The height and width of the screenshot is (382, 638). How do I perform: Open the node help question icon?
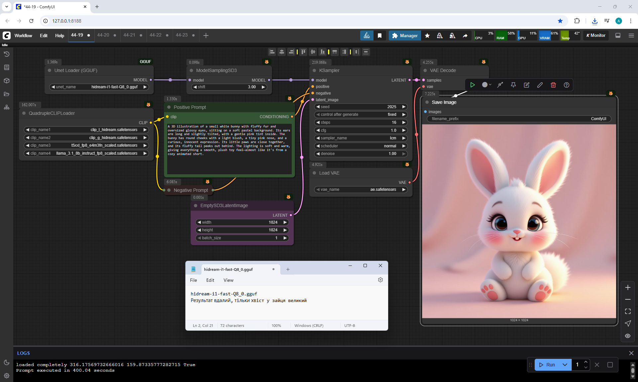click(x=567, y=85)
